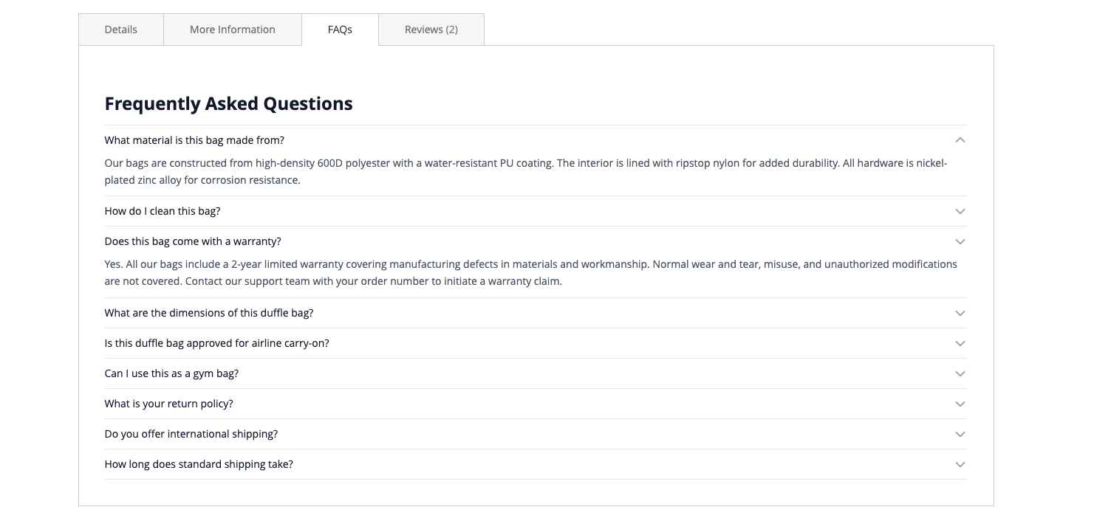Expand chevron for cleaning the bag question
Viewport: 1094px width, 521px height.
pos(960,211)
